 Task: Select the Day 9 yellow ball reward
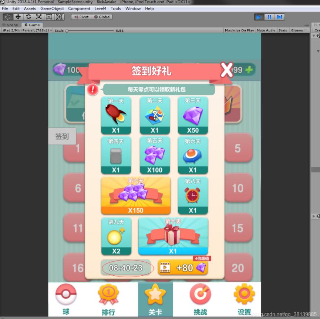click(116, 236)
